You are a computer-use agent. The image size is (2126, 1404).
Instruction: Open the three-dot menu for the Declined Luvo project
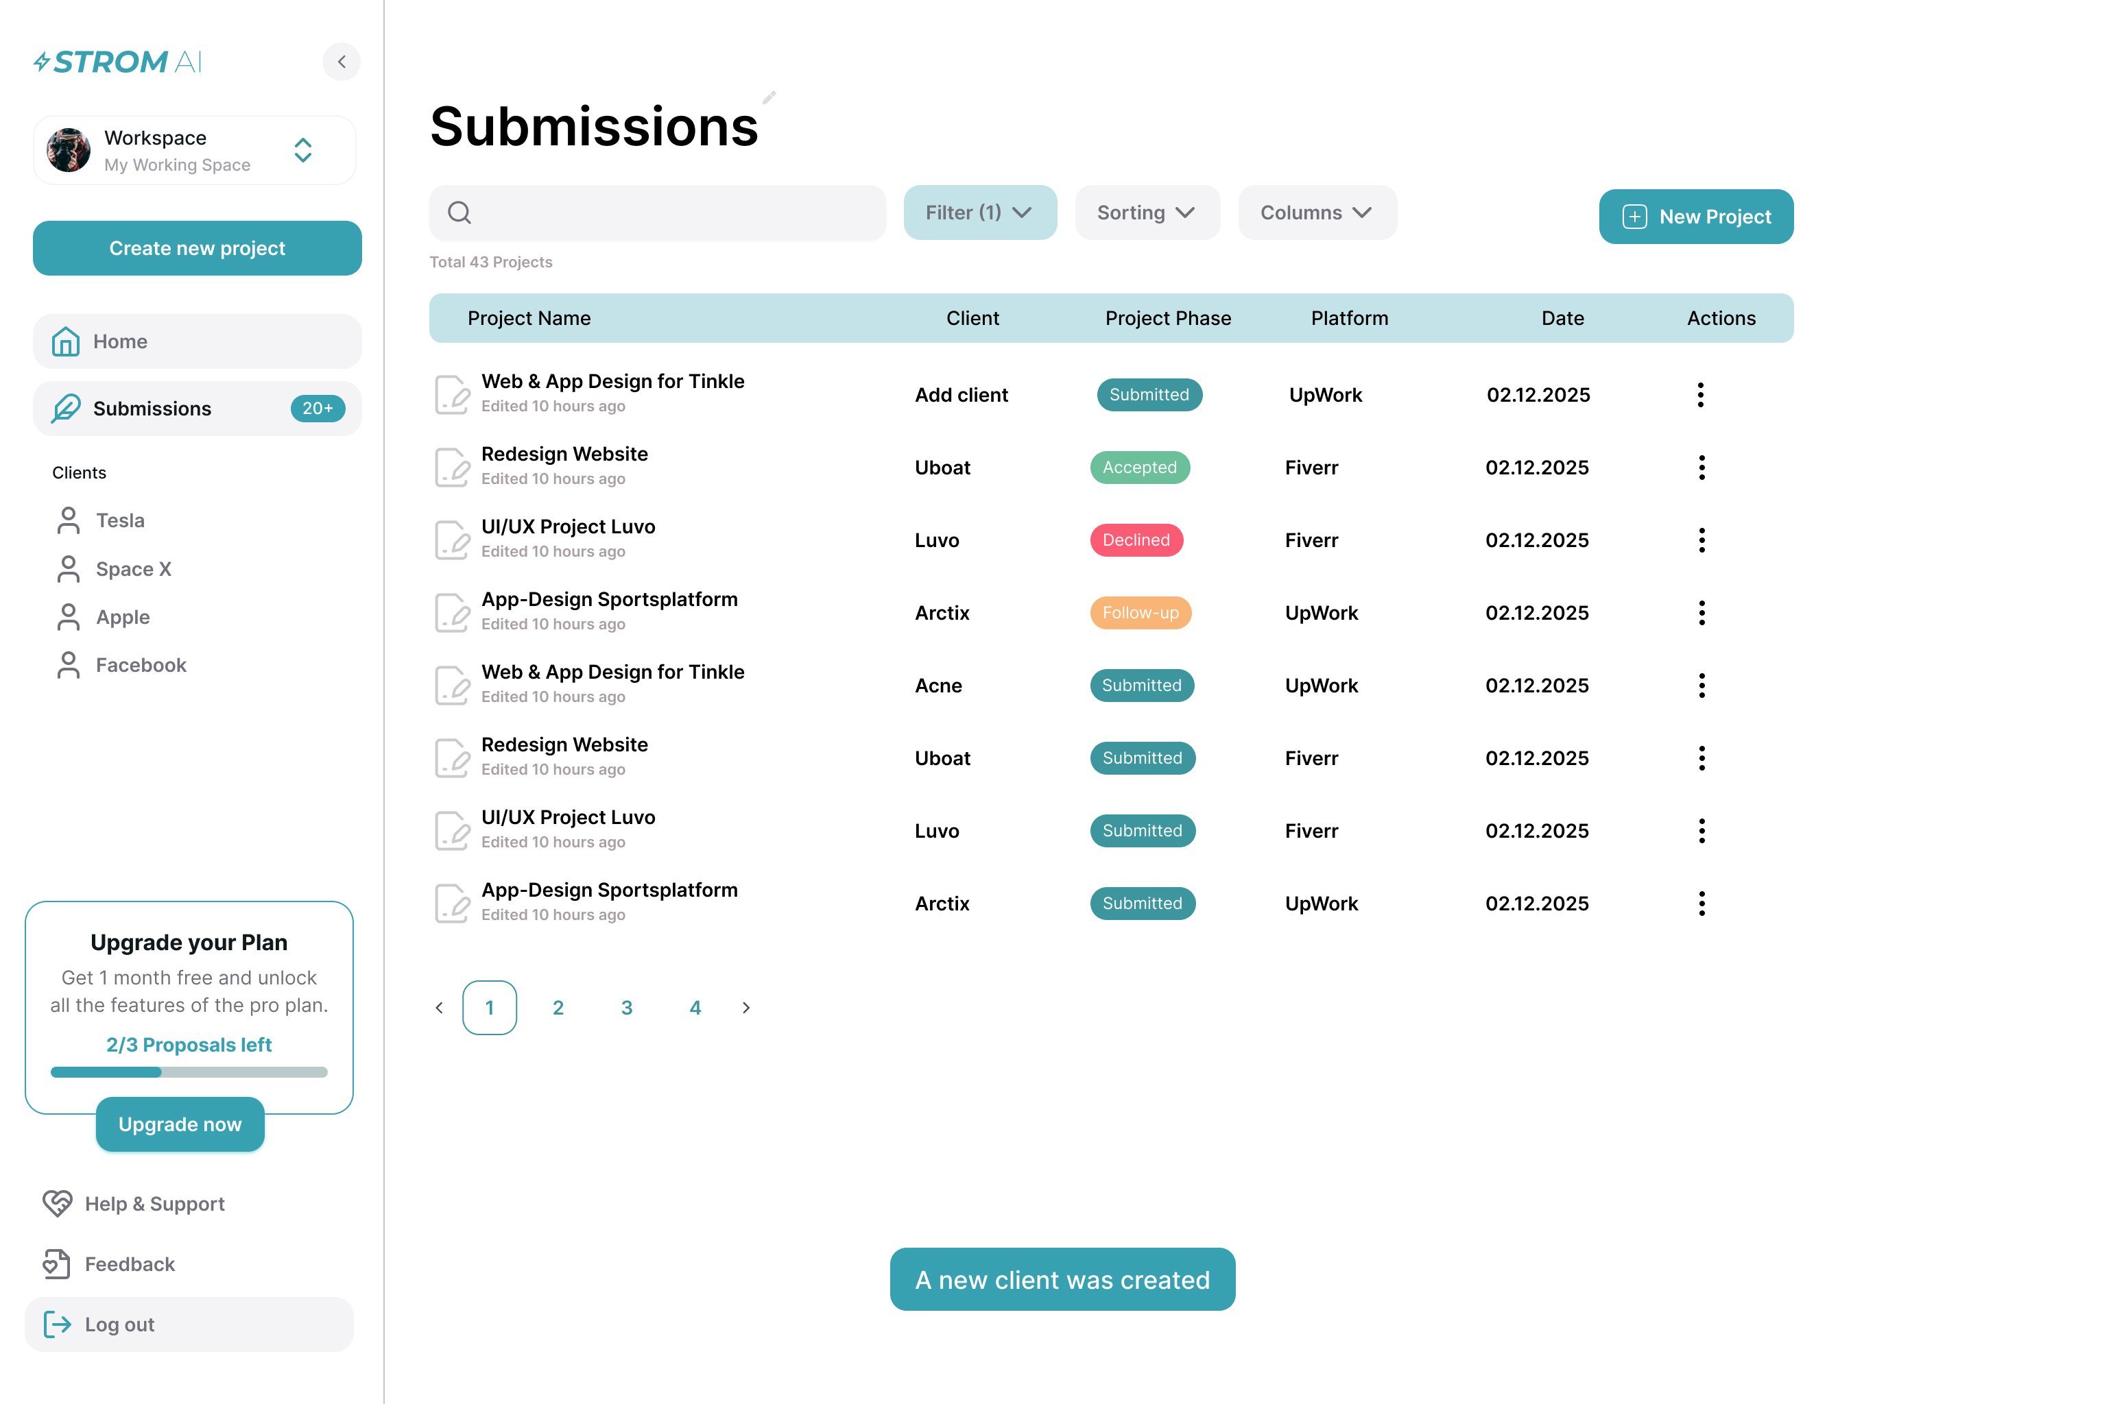[x=1701, y=540]
